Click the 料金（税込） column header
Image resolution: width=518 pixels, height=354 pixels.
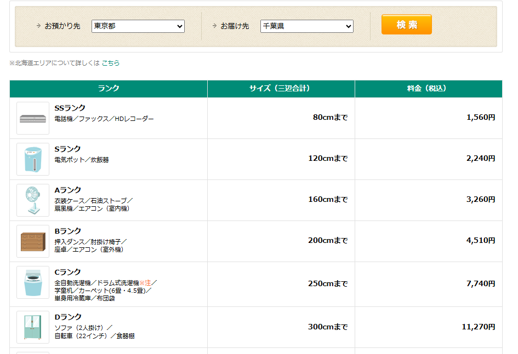[x=428, y=89]
